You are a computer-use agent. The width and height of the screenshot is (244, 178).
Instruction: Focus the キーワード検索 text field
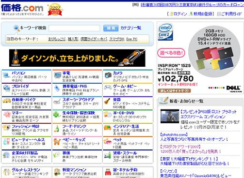tap(74, 28)
